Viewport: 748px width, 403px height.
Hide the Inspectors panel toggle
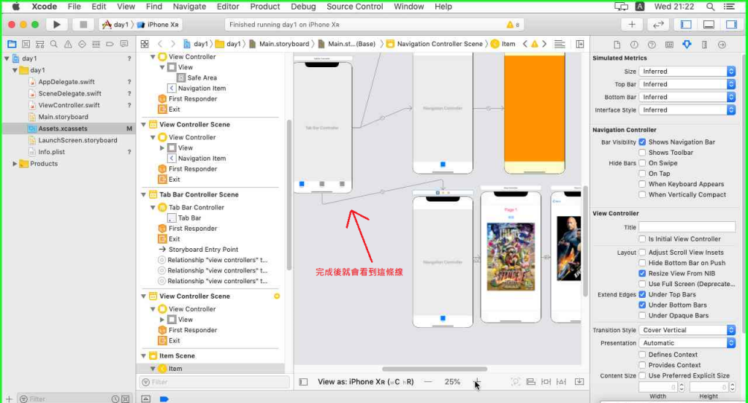coord(730,24)
